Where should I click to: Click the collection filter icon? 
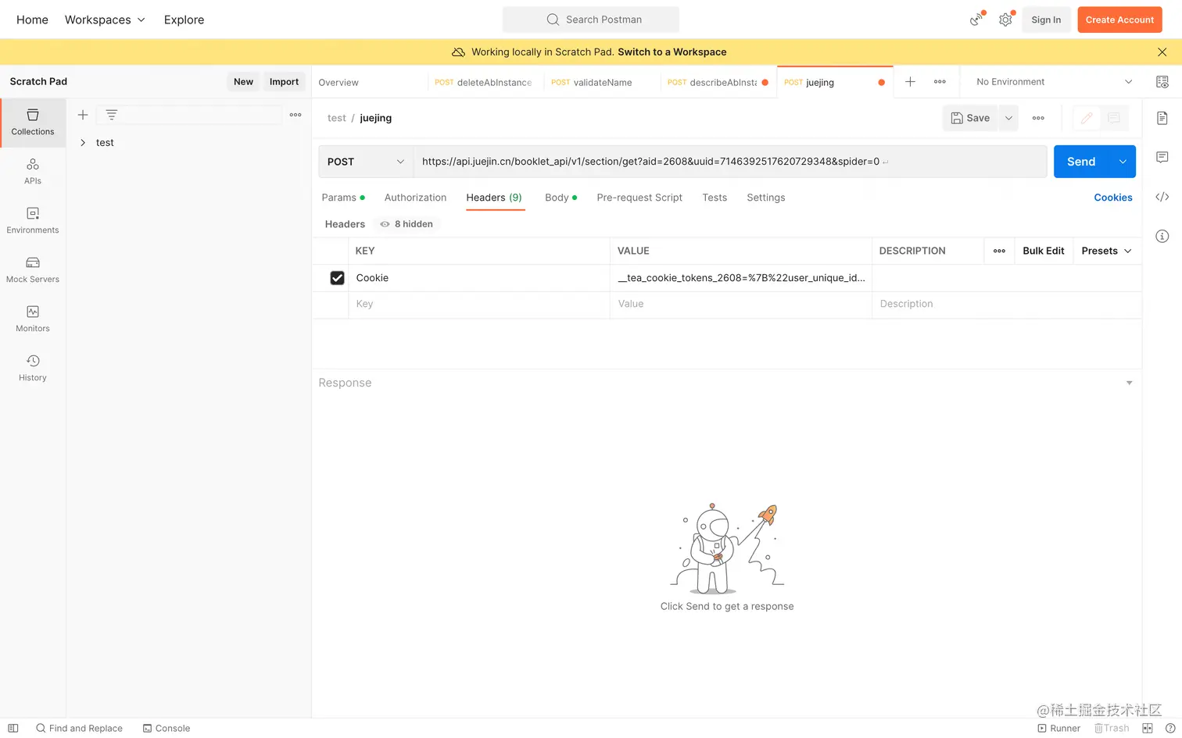click(x=112, y=115)
